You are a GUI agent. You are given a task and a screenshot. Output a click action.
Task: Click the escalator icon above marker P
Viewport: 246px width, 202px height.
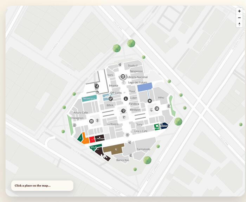tap(123, 111)
